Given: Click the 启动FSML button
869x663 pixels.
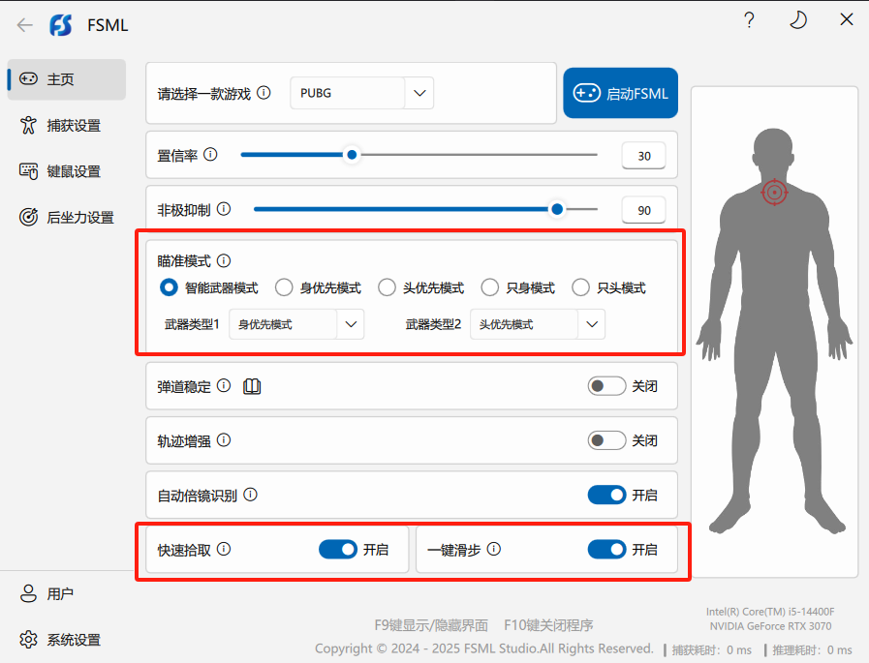Looking at the screenshot, I should pos(620,94).
